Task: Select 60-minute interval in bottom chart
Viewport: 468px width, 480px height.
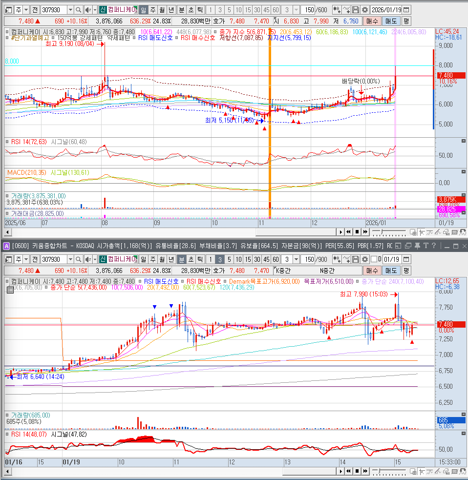Action: pyautogui.click(x=276, y=259)
